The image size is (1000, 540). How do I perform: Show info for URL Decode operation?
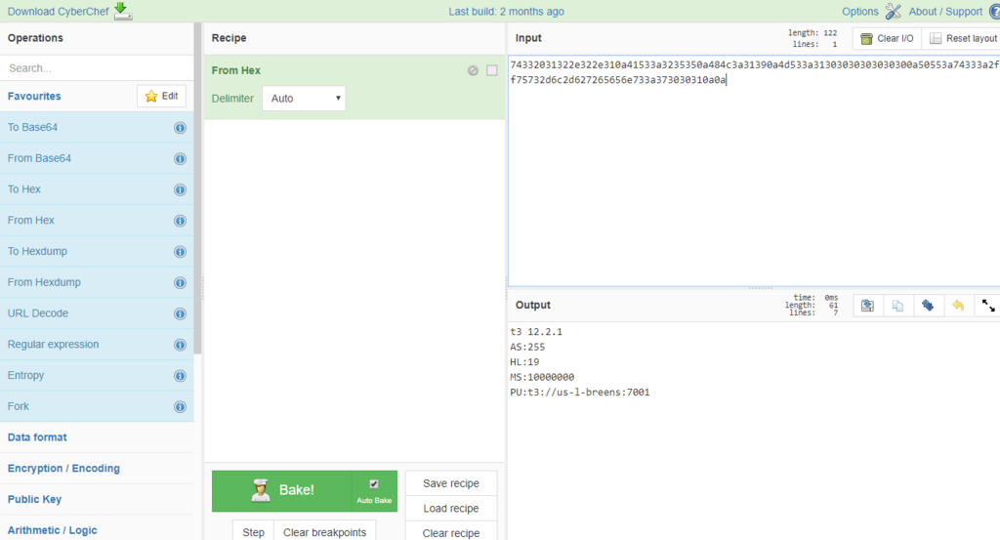tap(180, 313)
